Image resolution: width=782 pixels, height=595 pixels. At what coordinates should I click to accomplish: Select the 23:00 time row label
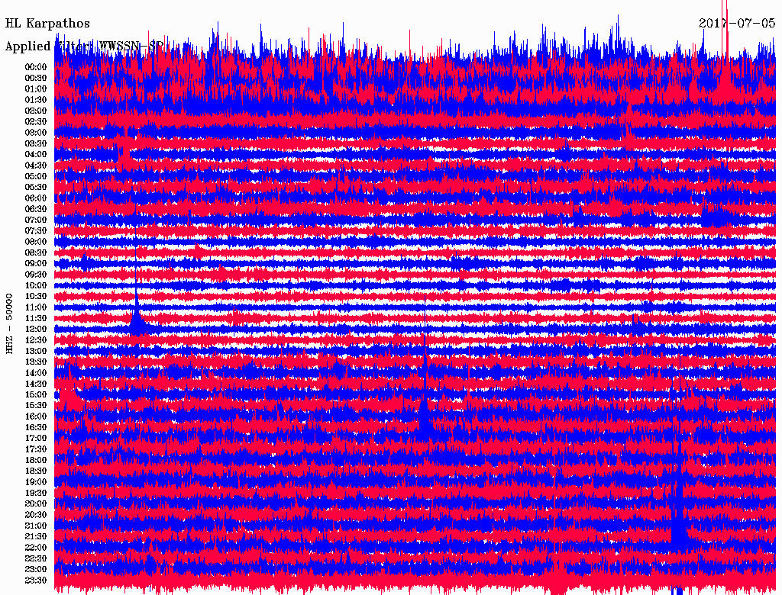point(36,570)
